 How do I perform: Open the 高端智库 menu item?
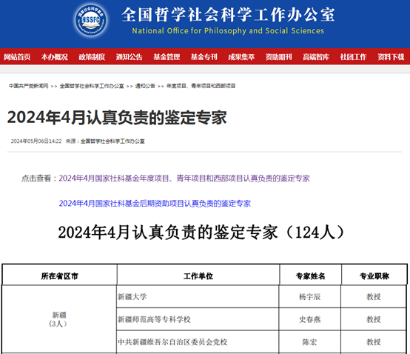point(316,57)
